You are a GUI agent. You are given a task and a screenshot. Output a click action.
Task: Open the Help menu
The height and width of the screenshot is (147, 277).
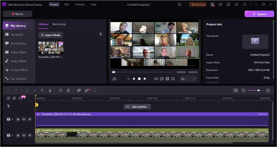(x=93, y=4)
